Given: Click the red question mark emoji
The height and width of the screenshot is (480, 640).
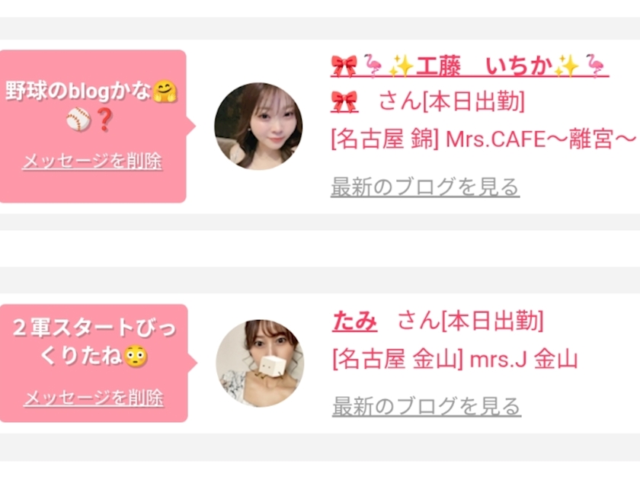Looking at the screenshot, I should 104,120.
